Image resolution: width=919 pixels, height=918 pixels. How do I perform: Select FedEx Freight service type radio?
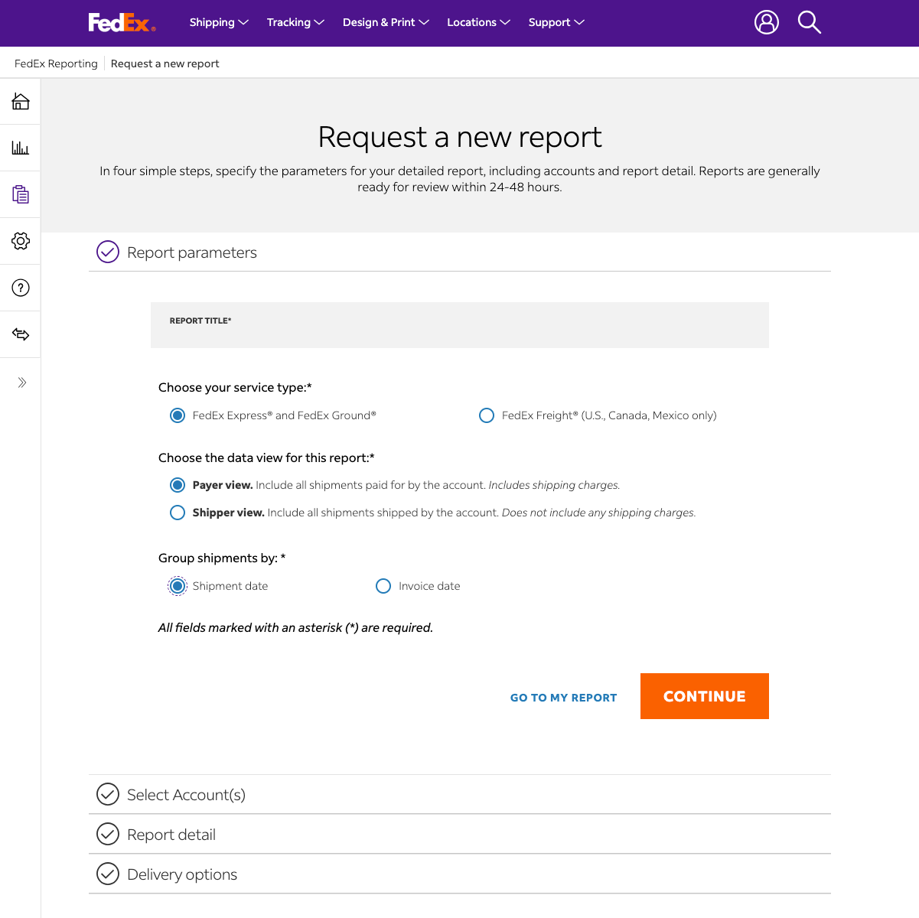487,415
